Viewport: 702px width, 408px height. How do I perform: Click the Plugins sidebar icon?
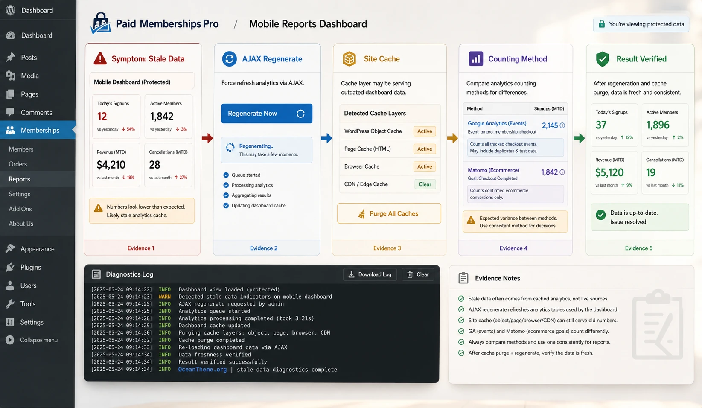pos(10,267)
